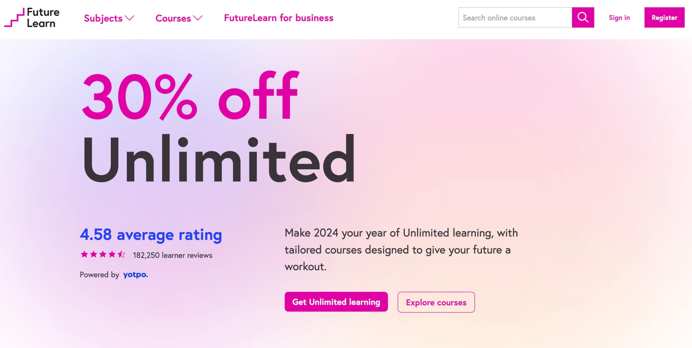Click Get Unlimited learning

coord(336,302)
